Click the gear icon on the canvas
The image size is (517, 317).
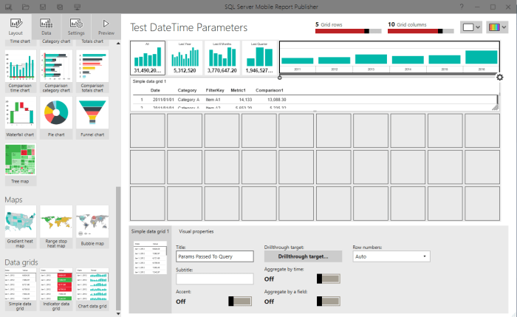pyautogui.click(x=499, y=77)
